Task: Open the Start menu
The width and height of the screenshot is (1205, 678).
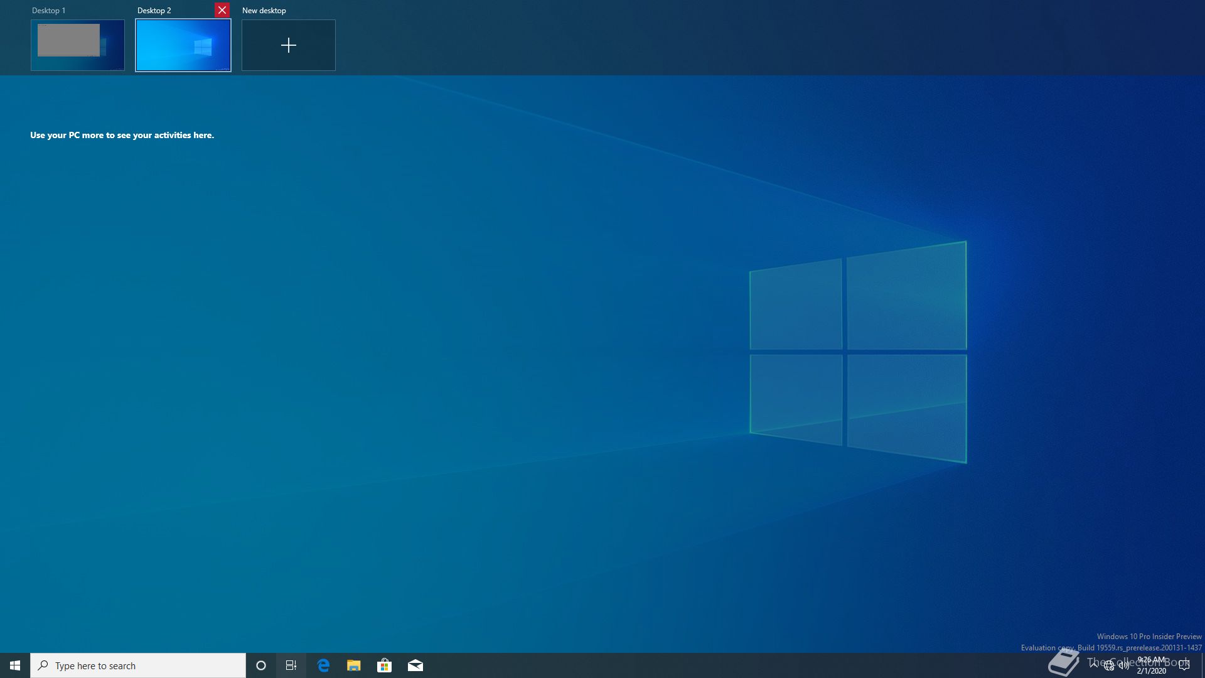Action: [15, 665]
